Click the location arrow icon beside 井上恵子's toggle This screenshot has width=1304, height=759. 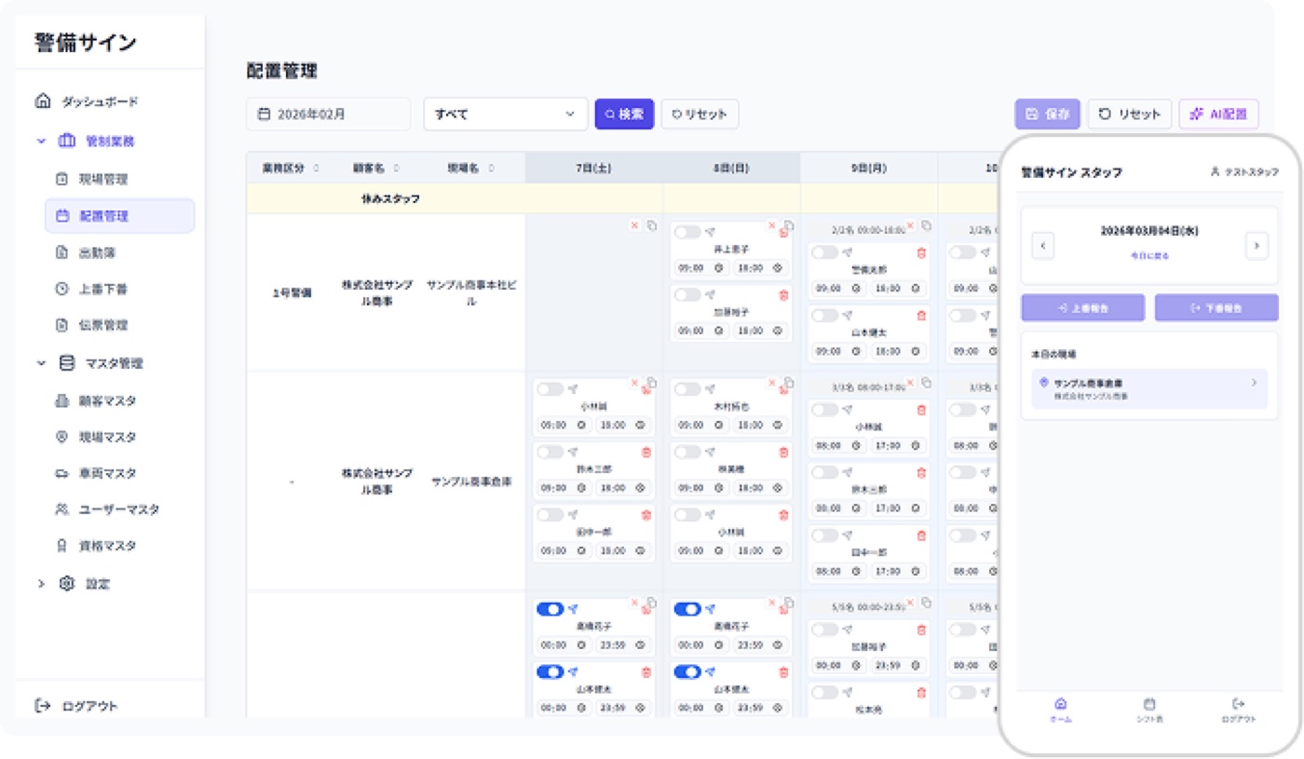[x=710, y=232]
